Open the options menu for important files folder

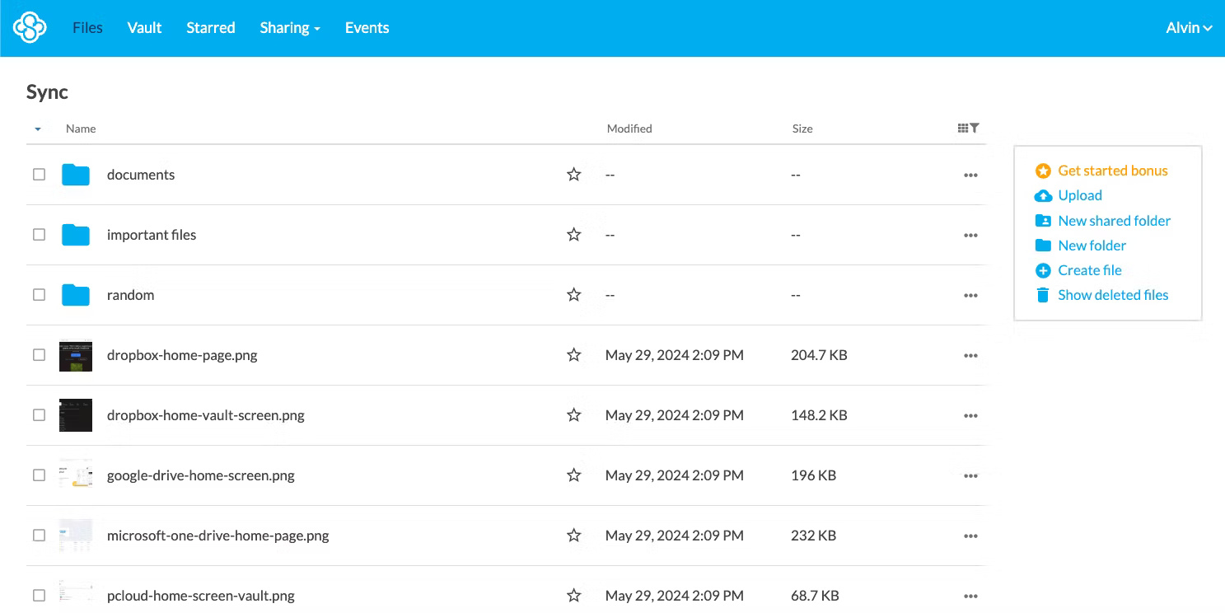click(970, 234)
